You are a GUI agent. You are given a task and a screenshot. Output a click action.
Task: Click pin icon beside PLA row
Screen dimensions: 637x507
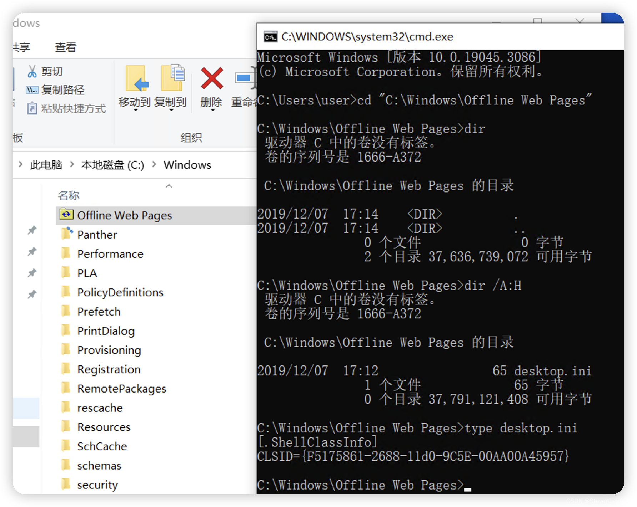(x=32, y=273)
